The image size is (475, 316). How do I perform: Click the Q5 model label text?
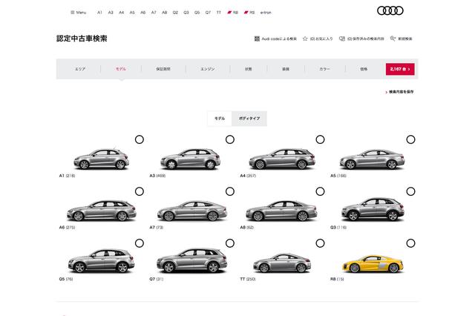[x=66, y=279]
